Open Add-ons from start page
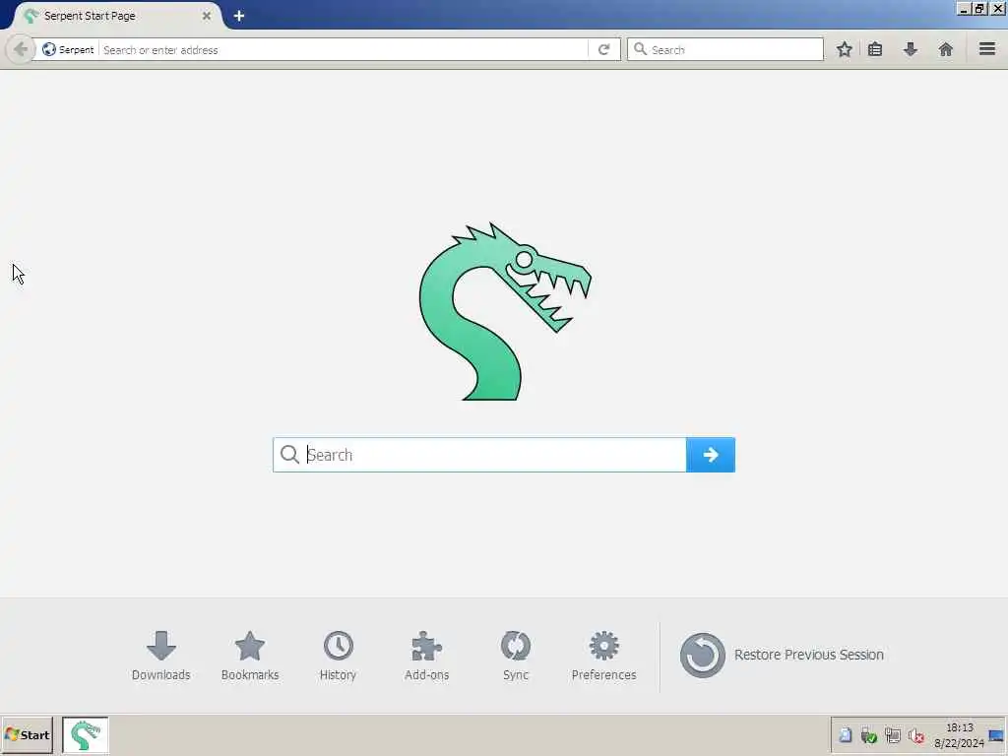This screenshot has width=1008, height=756. click(x=427, y=656)
